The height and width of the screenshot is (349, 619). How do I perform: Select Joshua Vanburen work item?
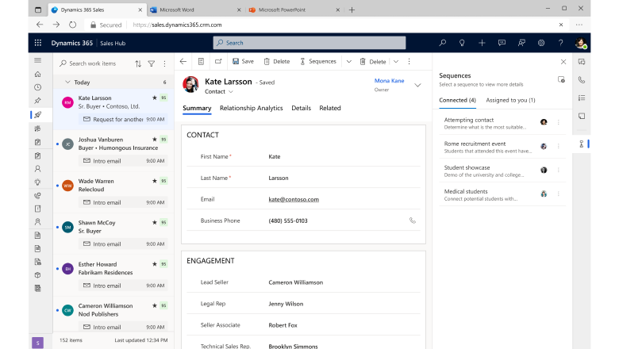(113, 150)
